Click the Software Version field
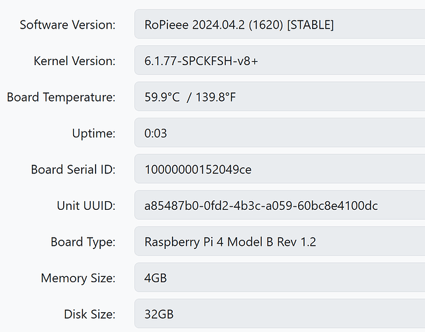The height and width of the screenshot is (332, 425). 280,24
